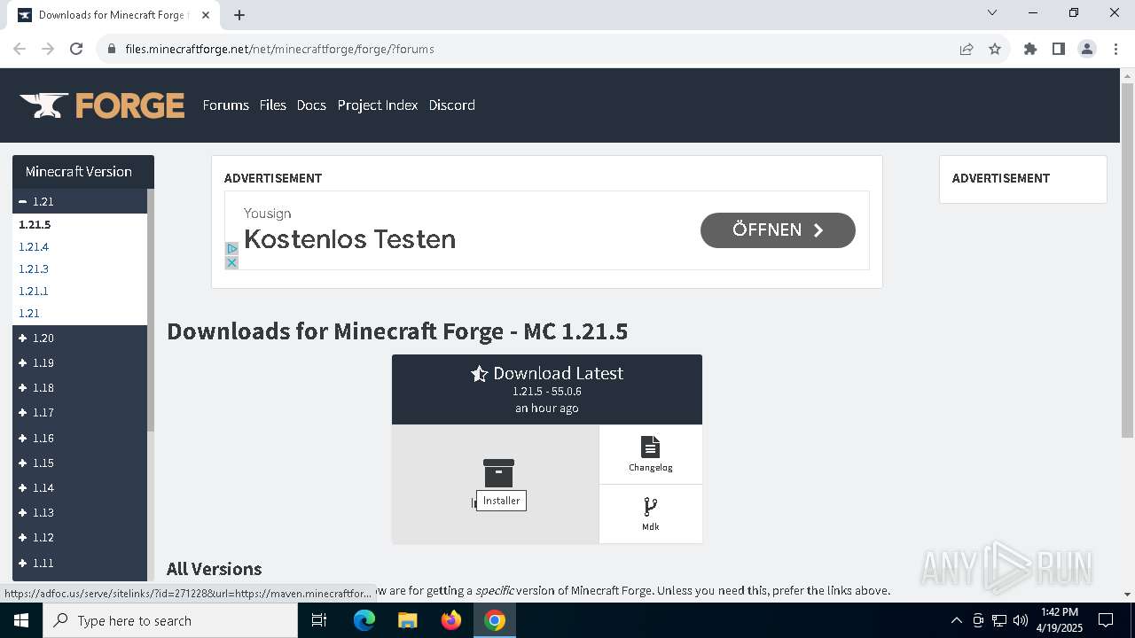Select the 1.21 version link
1135x638 pixels.
click(29, 313)
